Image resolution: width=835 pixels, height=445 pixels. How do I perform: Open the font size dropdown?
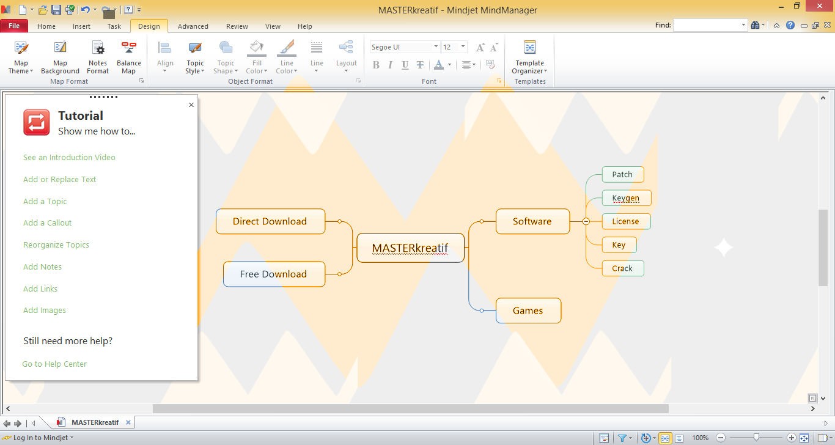click(463, 47)
